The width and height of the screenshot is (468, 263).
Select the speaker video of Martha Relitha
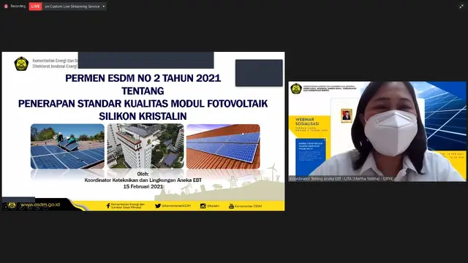pyautogui.click(x=377, y=131)
